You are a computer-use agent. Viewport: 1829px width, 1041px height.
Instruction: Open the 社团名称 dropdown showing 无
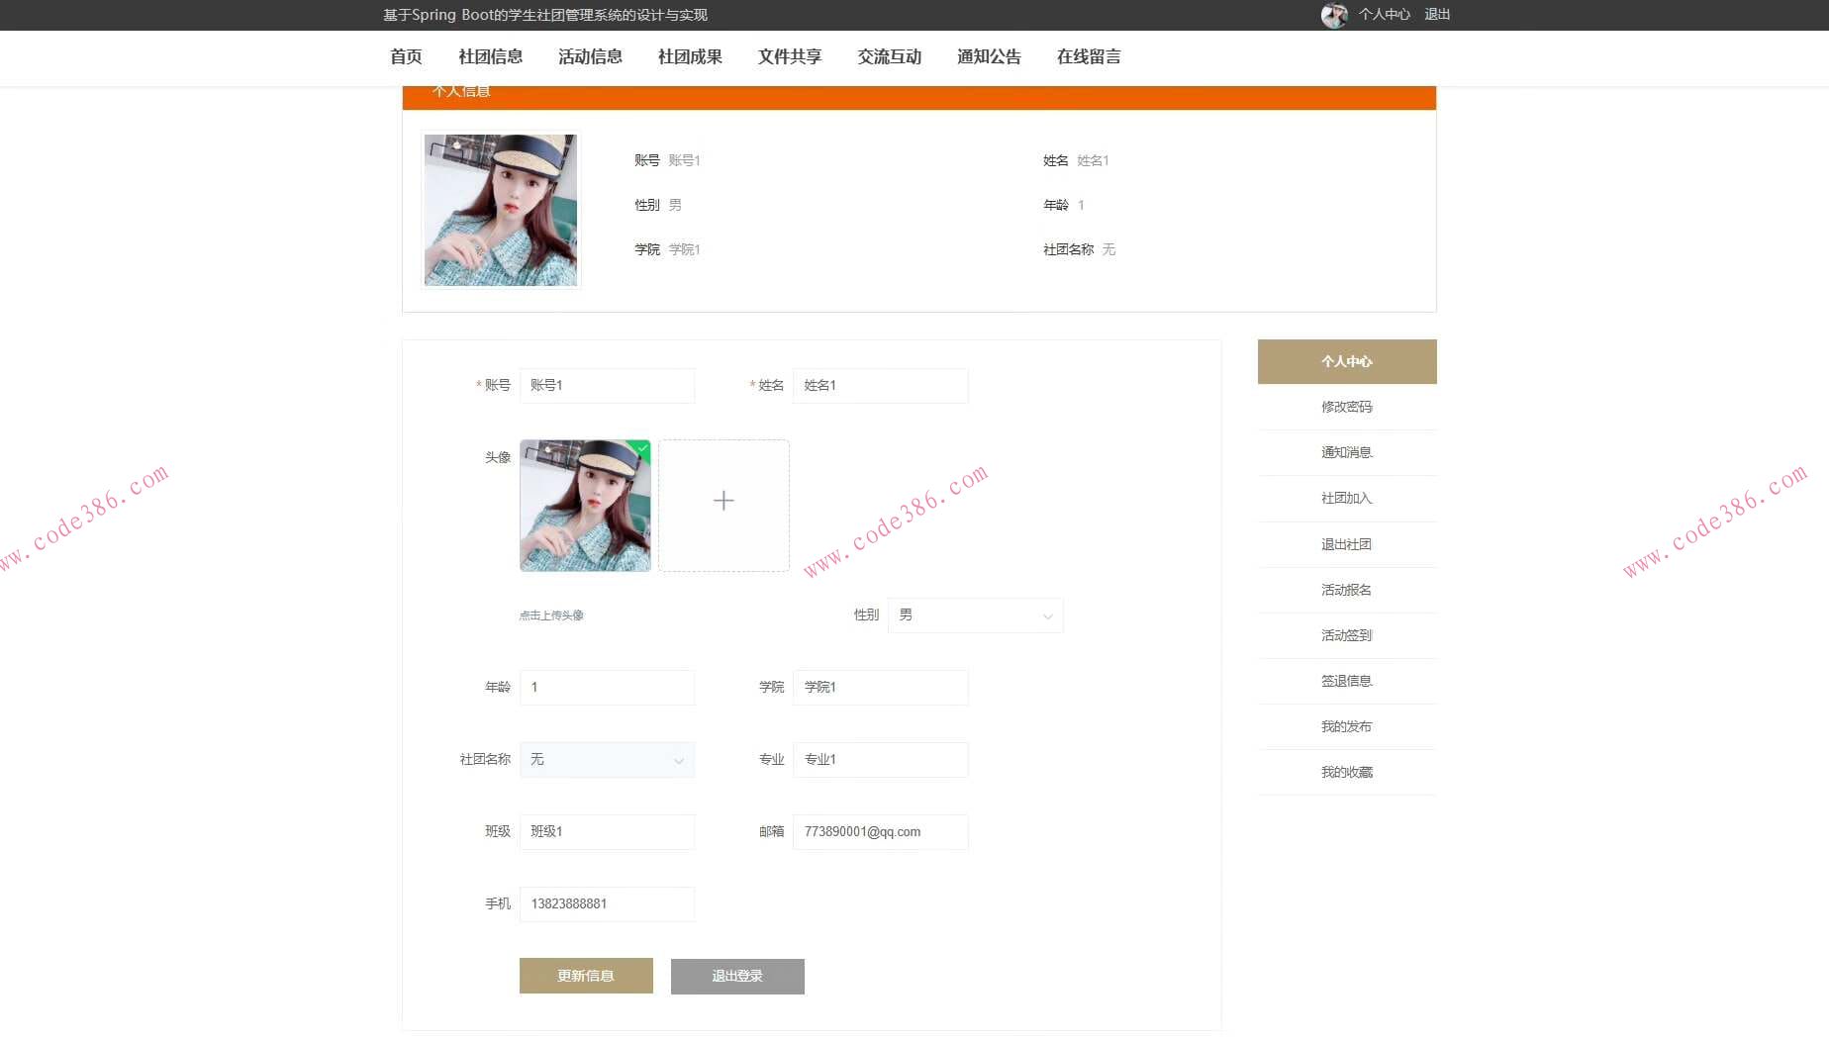tap(607, 759)
